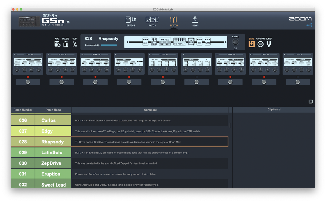Click the Clipboard panel header
The image size is (326, 202).
tap(274, 110)
